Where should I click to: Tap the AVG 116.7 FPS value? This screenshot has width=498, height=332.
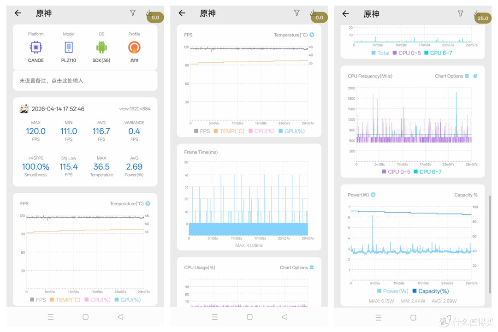[101, 131]
